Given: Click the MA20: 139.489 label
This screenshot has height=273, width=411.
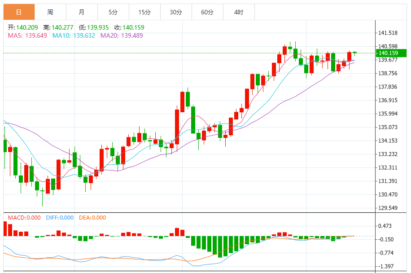Looking at the screenshot, I should click(x=122, y=35).
